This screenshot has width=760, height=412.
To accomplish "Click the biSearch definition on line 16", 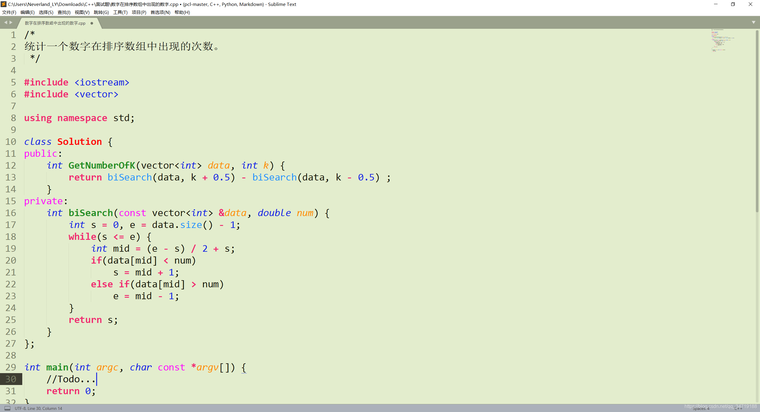I will click(x=91, y=213).
